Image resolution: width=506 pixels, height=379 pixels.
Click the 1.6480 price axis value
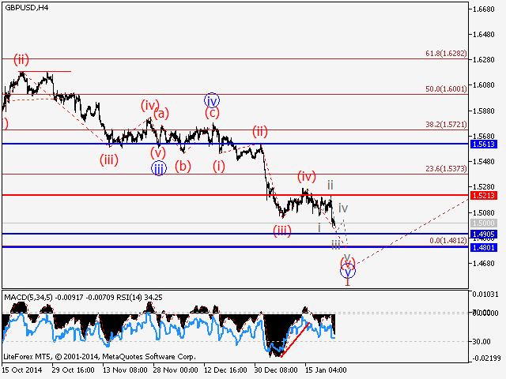pyautogui.click(x=483, y=35)
